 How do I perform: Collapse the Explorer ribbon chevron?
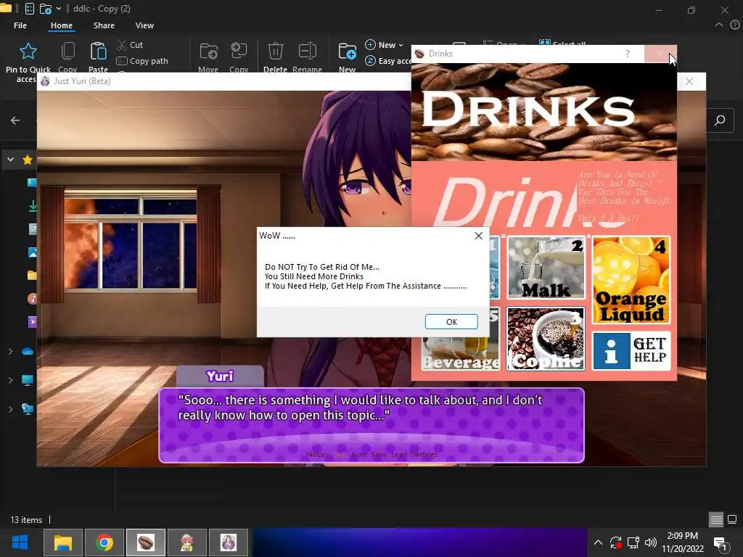pos(719,25)
